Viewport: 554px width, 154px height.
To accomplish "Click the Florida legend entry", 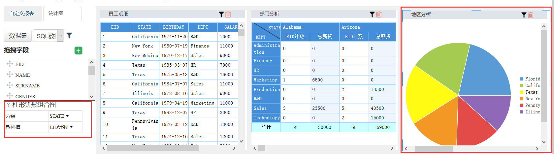I will pos(530,79).
